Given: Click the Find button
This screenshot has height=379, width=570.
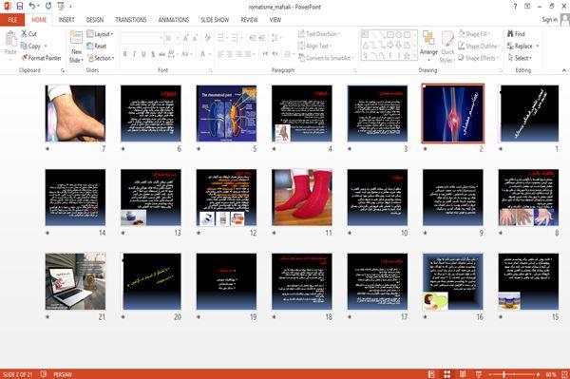Looking at the screenshot, I should pyautogui.click(x=516, y=34).
